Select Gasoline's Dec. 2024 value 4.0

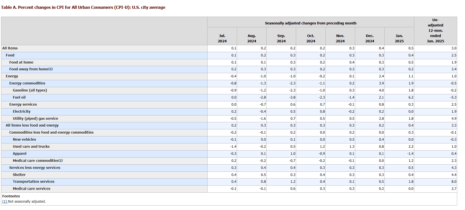pyautogui.click(x=381, y=90)
